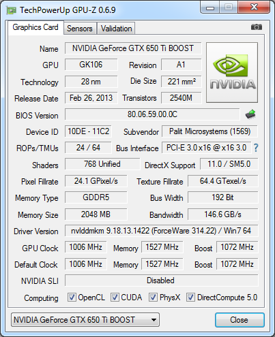Click the Bus Interface question mark

[256, 148]
